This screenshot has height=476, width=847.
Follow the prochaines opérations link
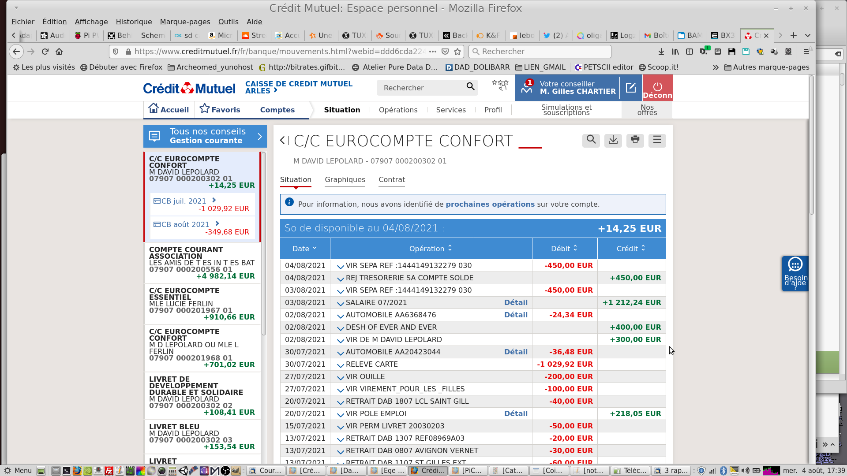(490, 205)
